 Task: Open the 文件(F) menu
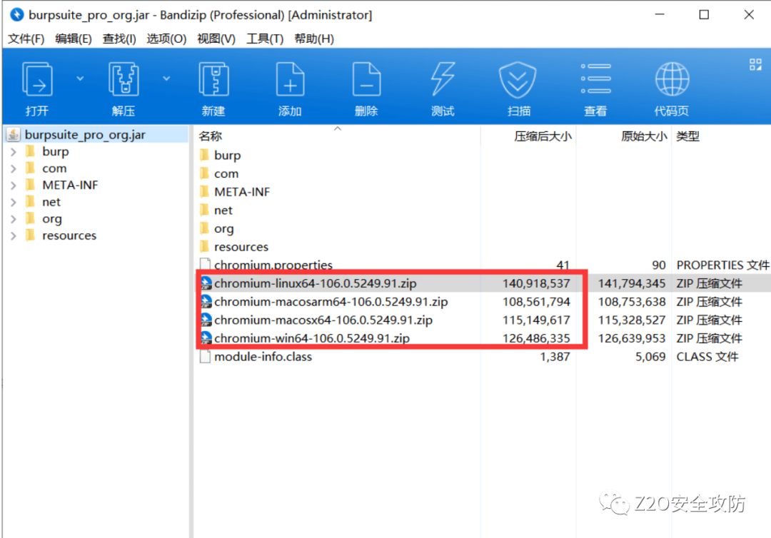click(x=26, y=39)
